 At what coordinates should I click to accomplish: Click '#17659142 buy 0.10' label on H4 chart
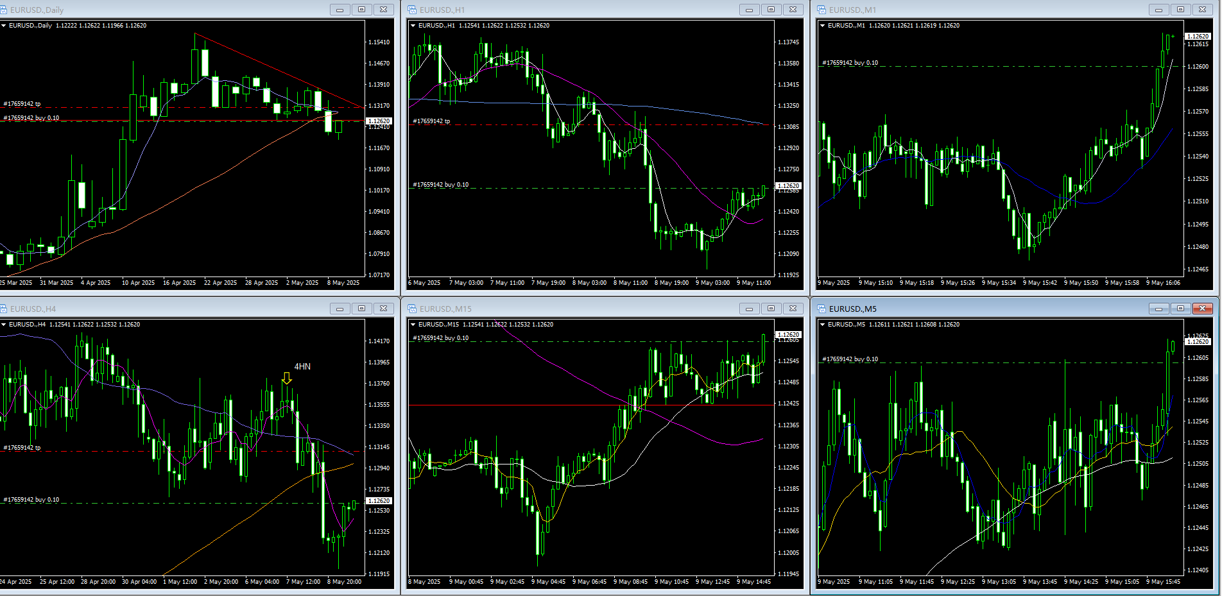click(x=31, y=500)
